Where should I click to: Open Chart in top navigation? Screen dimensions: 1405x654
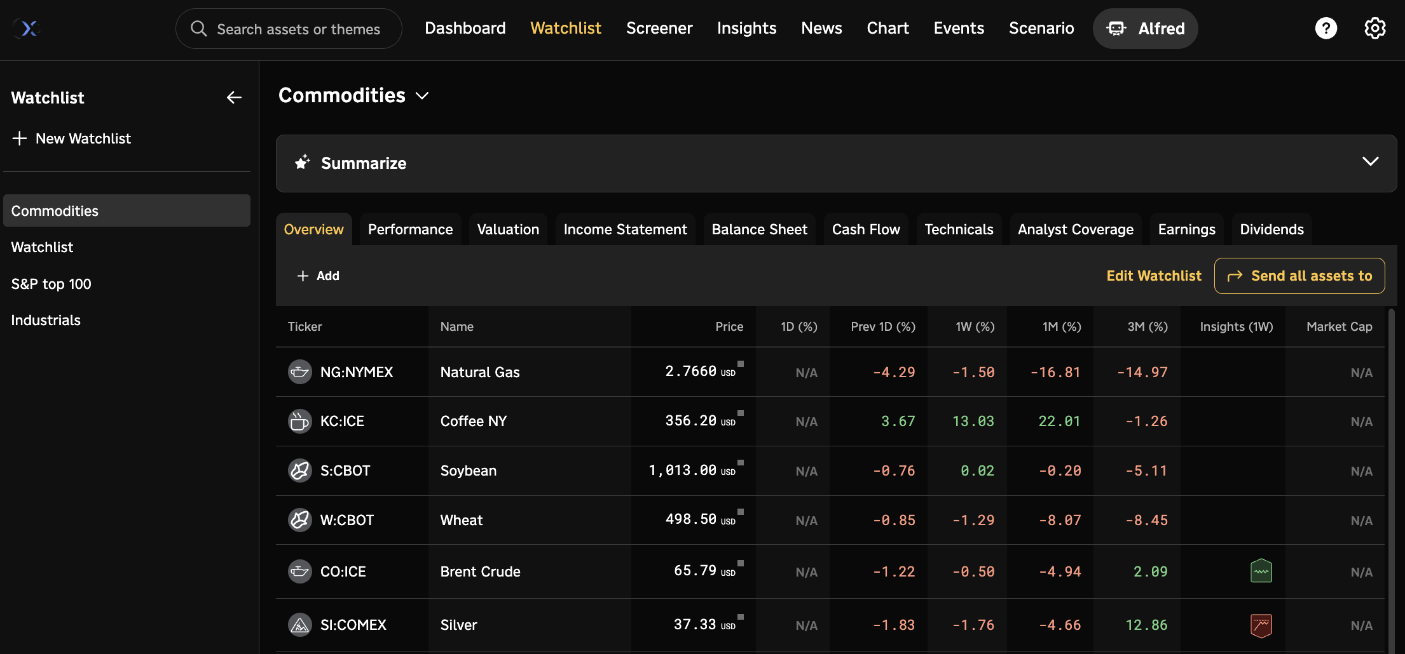[888, 29]
